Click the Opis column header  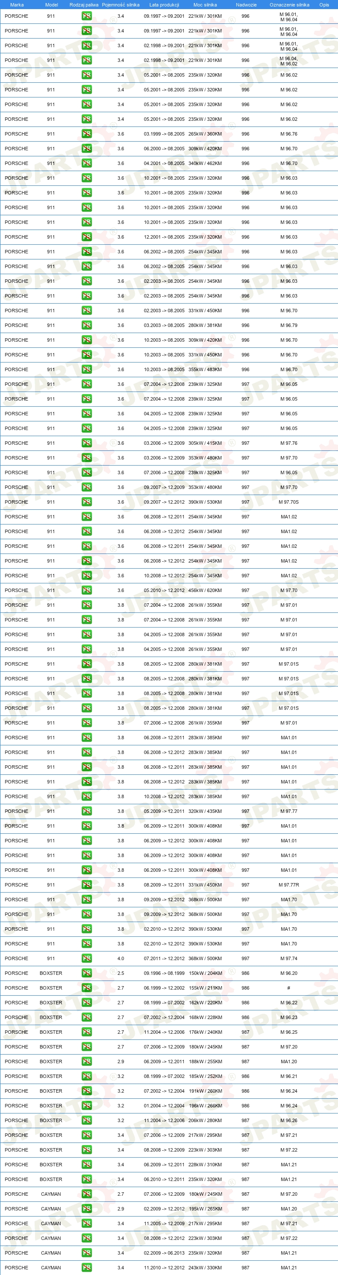pos(324,5)
